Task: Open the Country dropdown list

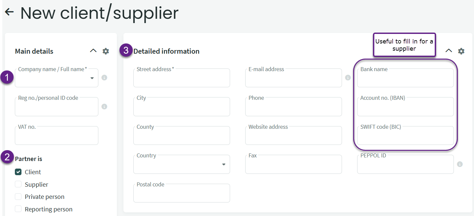Action: pos(223,164)
